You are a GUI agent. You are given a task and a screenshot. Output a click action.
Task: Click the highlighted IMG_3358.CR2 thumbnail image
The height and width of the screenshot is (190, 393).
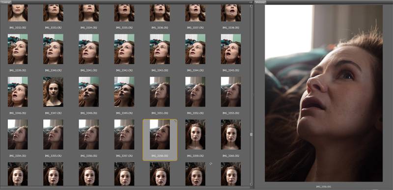click(x=160, y=135)
